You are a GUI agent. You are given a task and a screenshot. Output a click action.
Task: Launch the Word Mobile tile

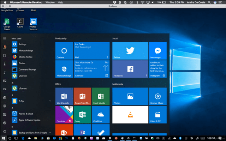coord(64,96)
